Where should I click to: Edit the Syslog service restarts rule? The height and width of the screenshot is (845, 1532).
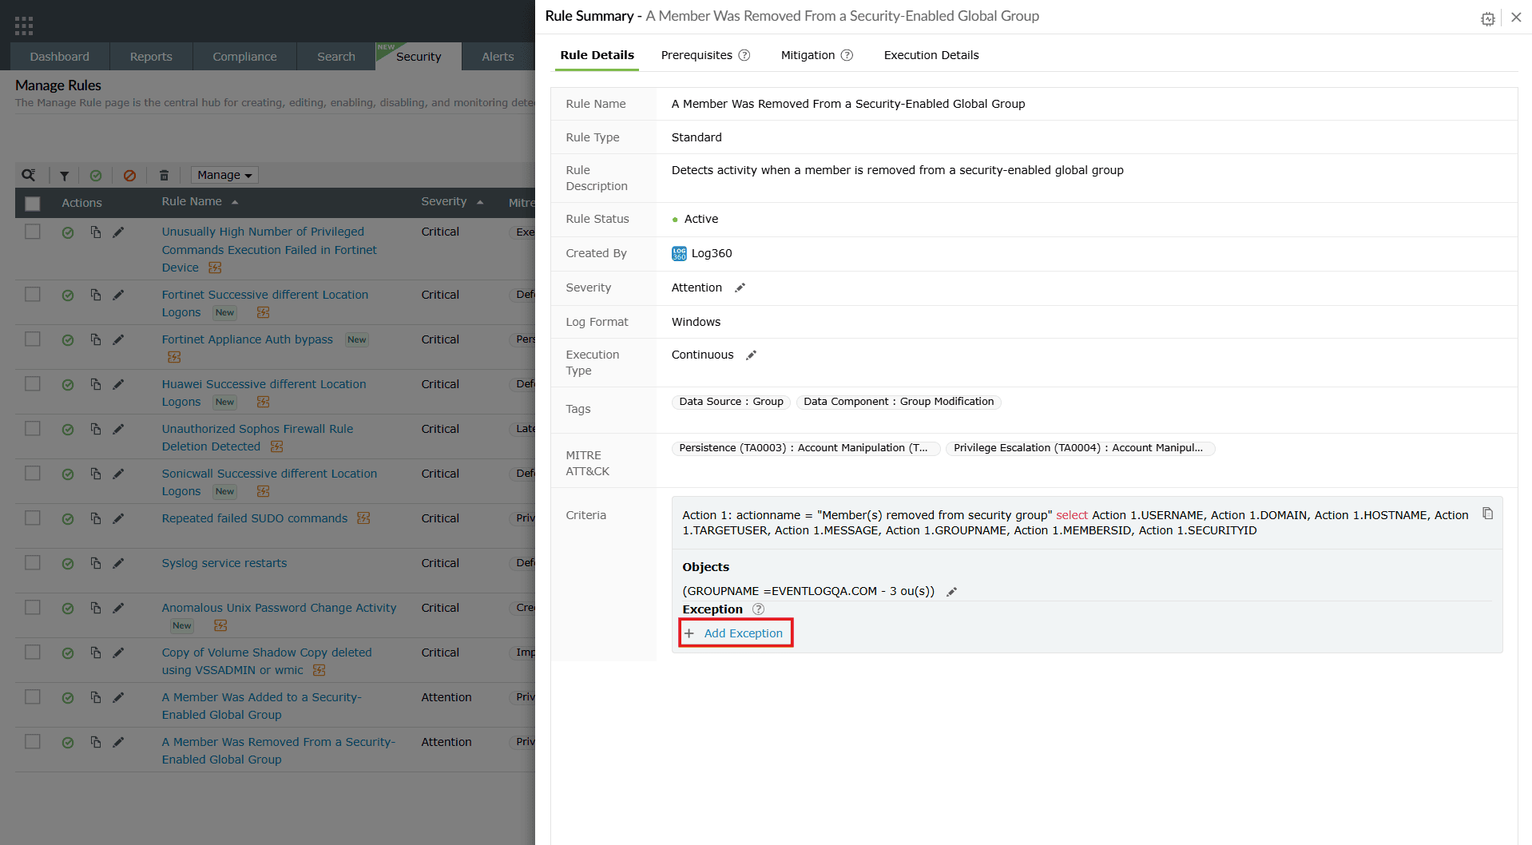[118, 563]
